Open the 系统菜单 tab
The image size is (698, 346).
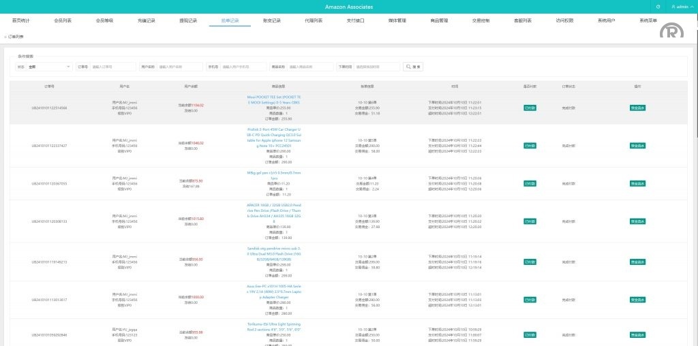[648, 21]
